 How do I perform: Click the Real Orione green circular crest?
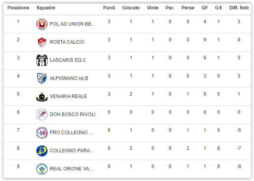pos(42,169)
